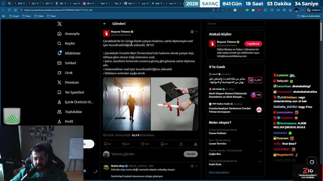This screenshot has height=181, width=323.
Task: Open Nokta Atışı reply author profile
Action: pyautogui.click(x=118, y=166)
